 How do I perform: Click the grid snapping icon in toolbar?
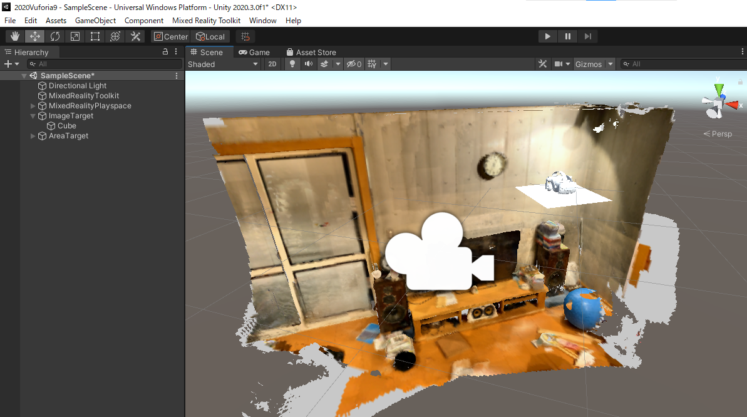(x=246, y=36)
